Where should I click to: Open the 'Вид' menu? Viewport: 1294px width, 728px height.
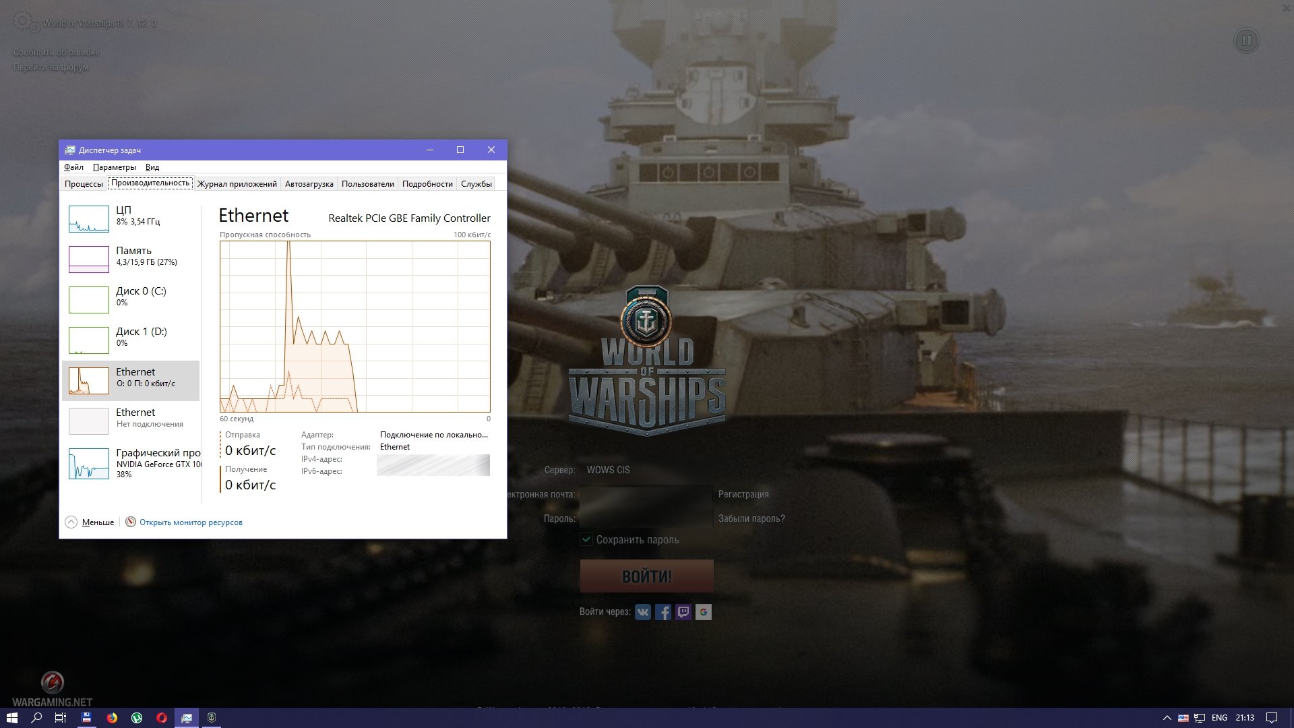[x=152, y=167]
